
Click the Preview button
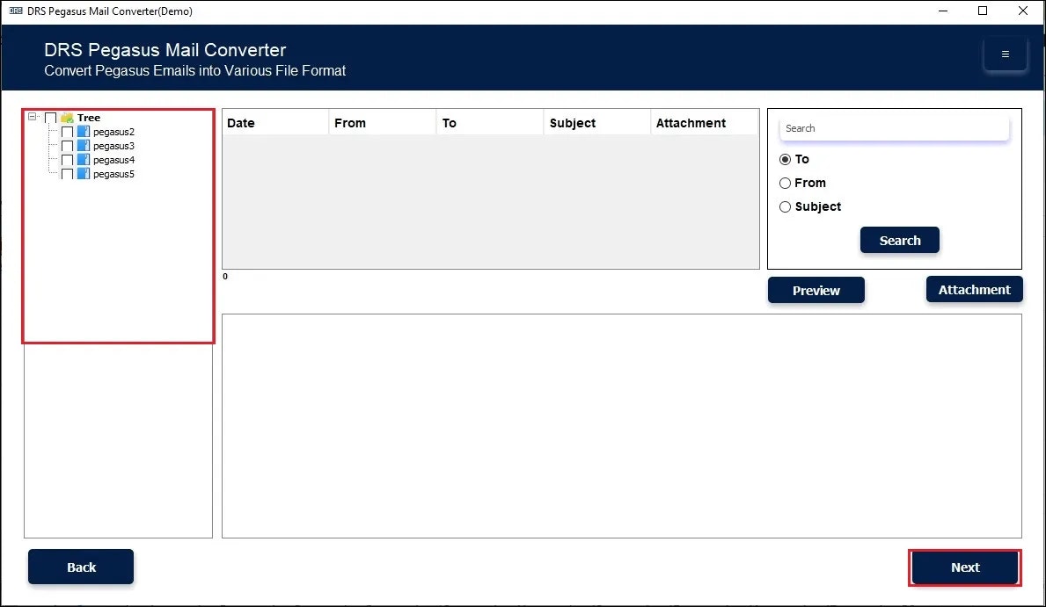[816, 291]
